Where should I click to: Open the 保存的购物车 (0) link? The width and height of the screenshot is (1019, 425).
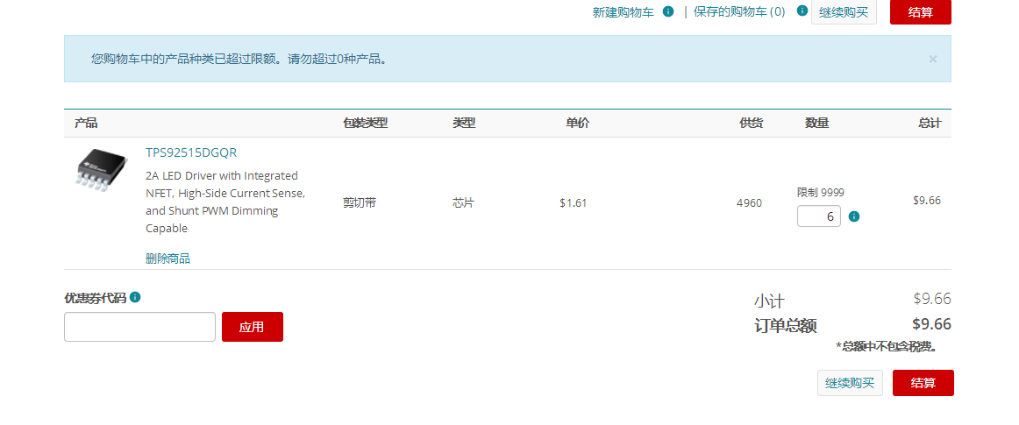[x=739, y=11]
